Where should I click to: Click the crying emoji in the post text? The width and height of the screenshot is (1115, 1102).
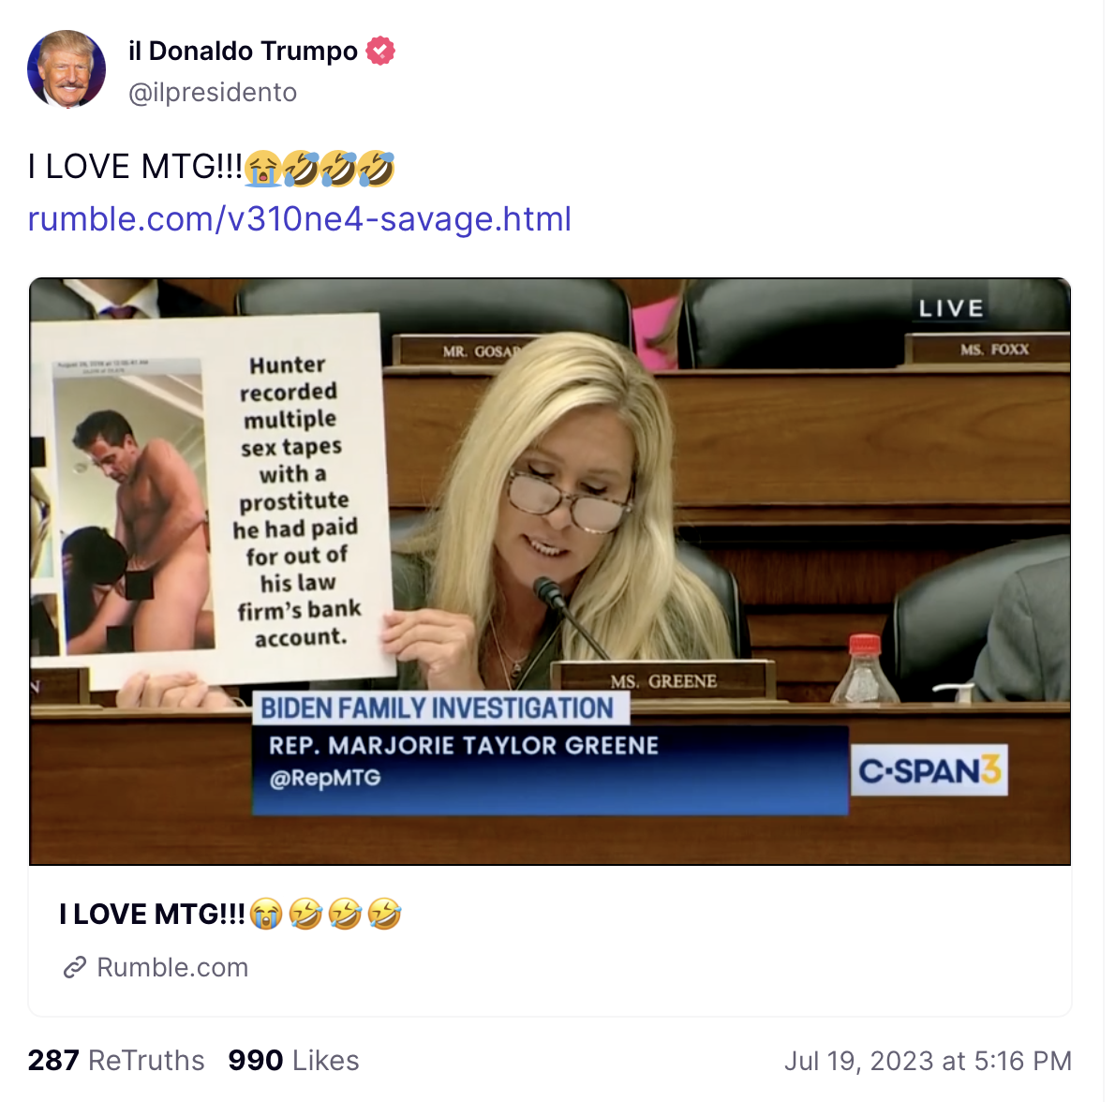(262, 169)
